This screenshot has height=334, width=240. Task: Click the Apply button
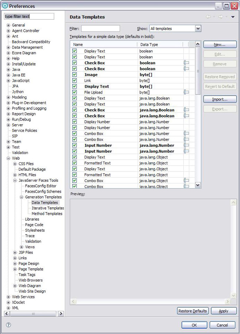coord(224,311)
